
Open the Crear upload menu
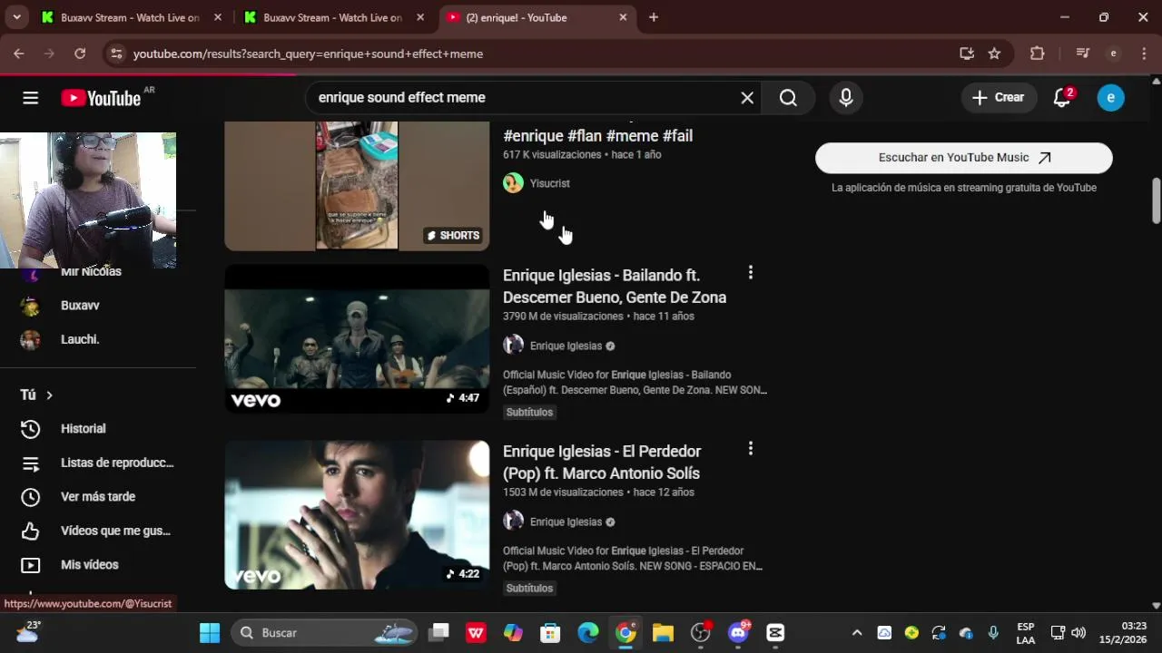click(x=999, y=98)
